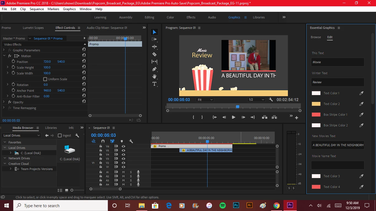Open Program Monitor settings wrench
The image size is (376, 211).
pos(271,100)
